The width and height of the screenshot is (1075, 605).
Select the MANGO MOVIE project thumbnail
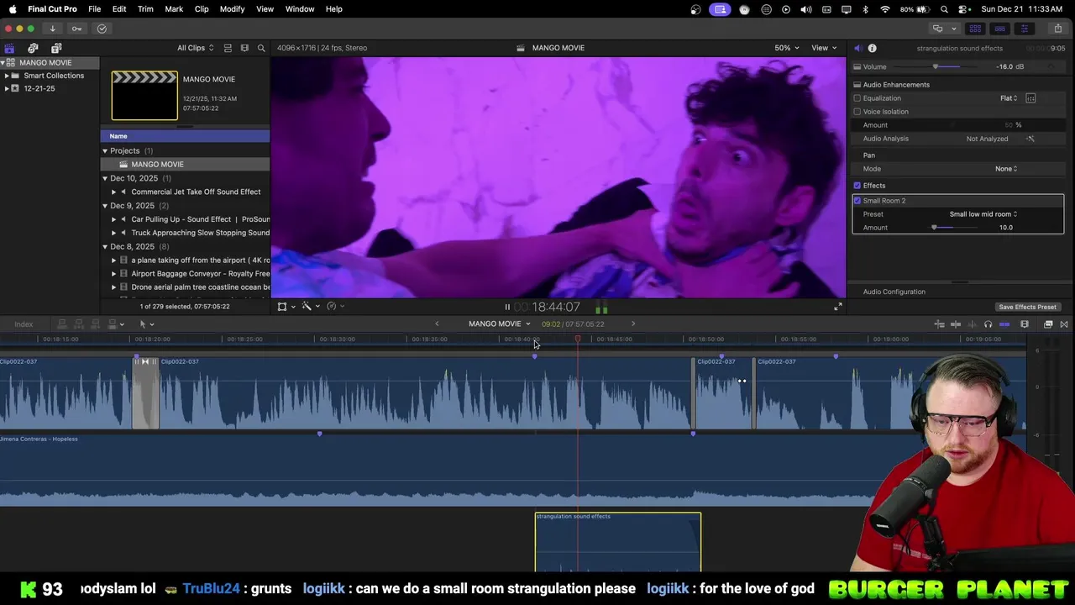(144, 96)
